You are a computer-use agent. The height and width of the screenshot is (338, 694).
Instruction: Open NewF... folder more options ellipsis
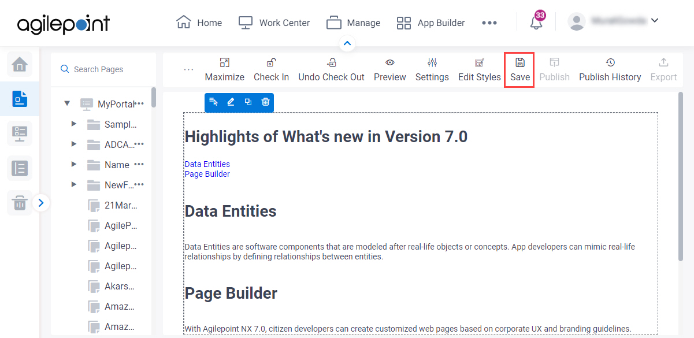tap(139, 184)
